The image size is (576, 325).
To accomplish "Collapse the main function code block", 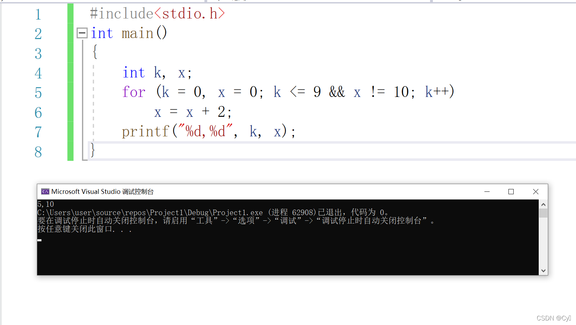I will coord(82,33).
